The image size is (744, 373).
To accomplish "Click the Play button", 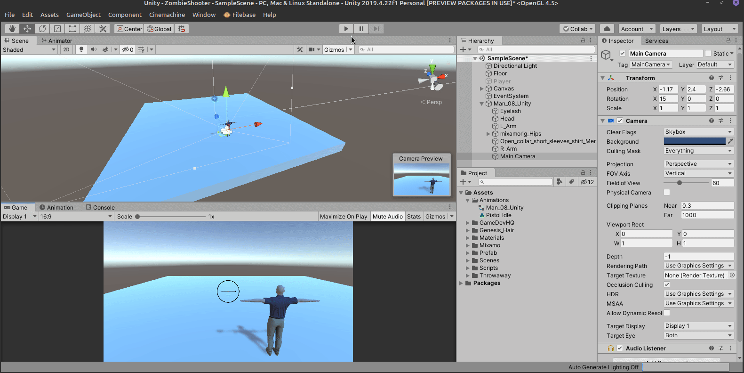I will (346, 29).
